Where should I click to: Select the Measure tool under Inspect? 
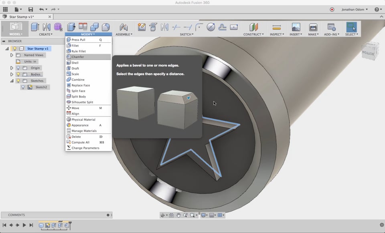click(276, 27)
